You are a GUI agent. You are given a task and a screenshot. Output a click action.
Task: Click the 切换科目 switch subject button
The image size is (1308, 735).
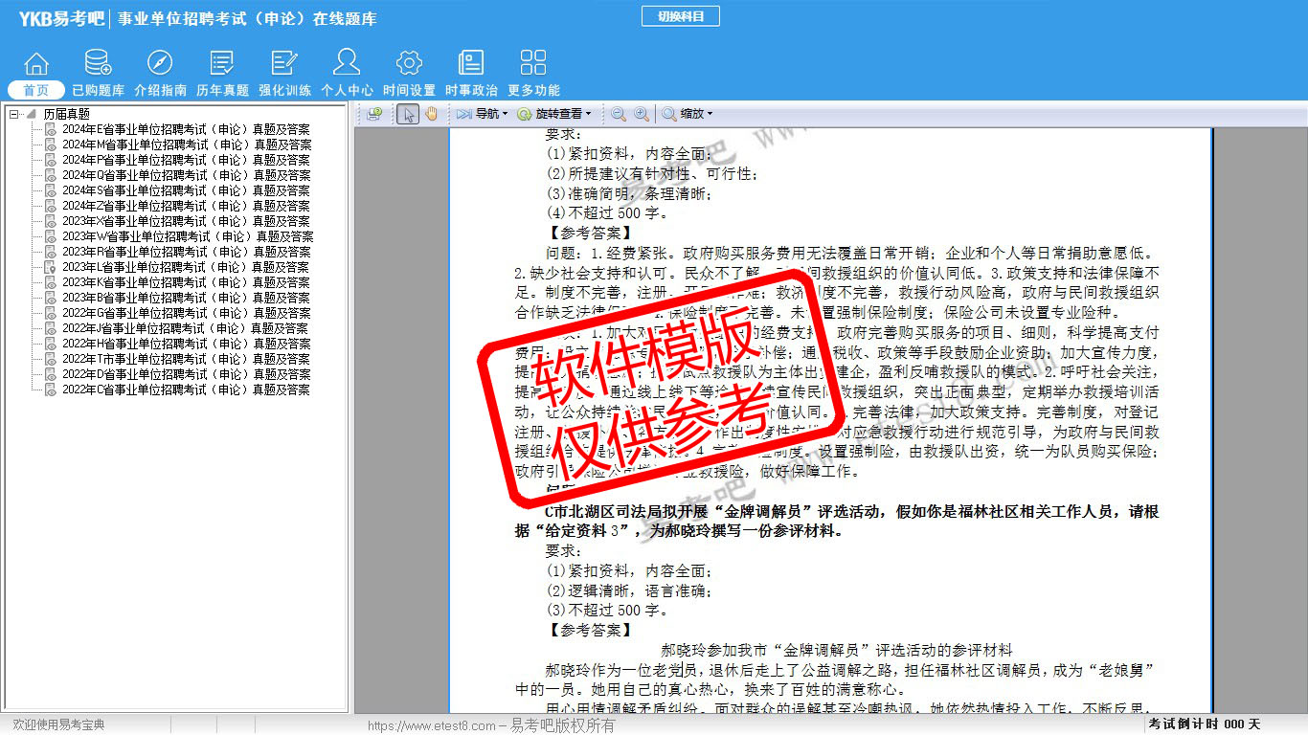[x=680, y=16]
